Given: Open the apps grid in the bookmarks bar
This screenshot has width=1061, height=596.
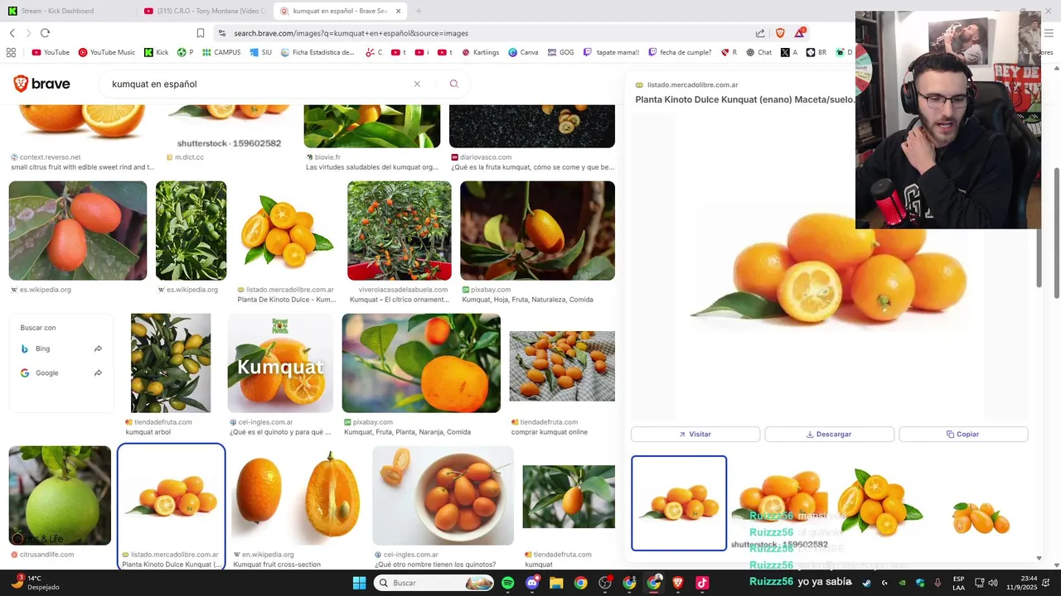Looking at the screenshot, I should click(11, 52).
